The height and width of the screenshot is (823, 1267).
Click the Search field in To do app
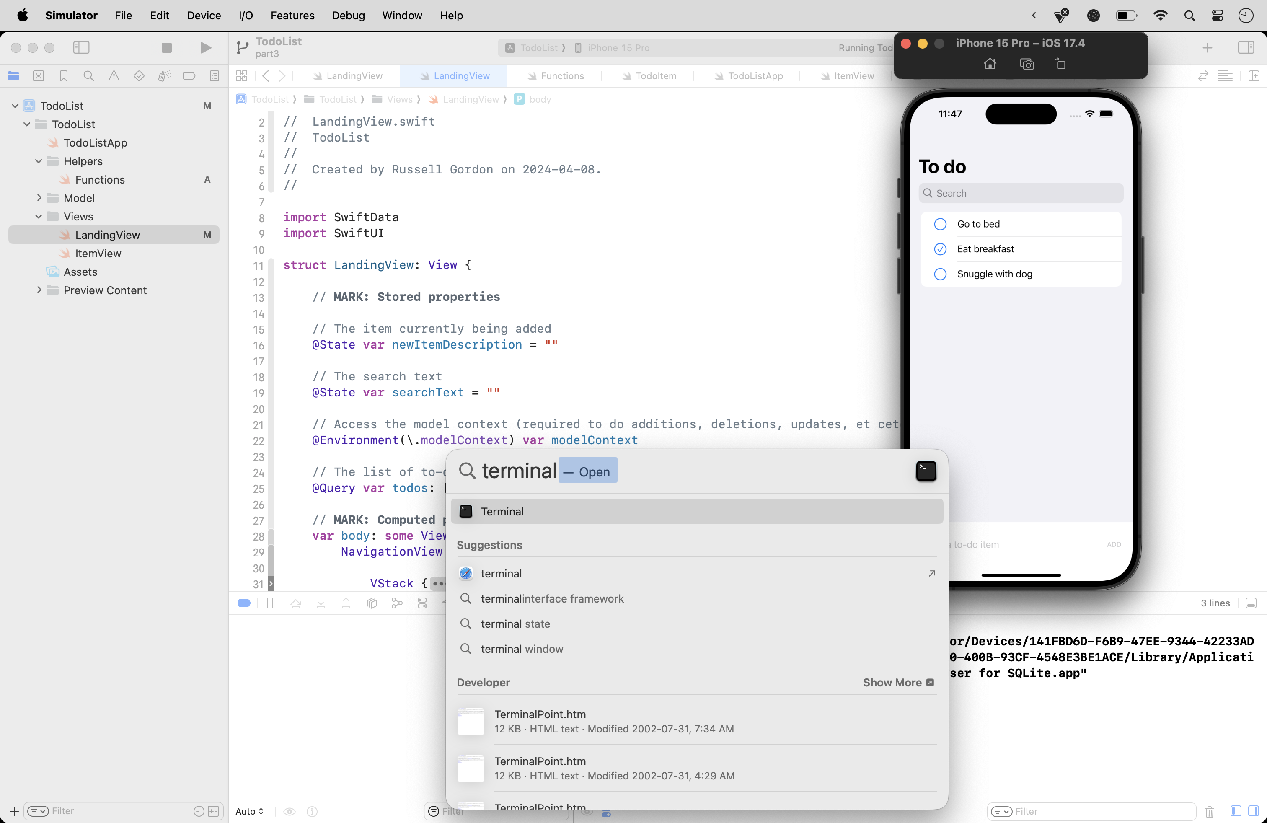coord(1021,193)
